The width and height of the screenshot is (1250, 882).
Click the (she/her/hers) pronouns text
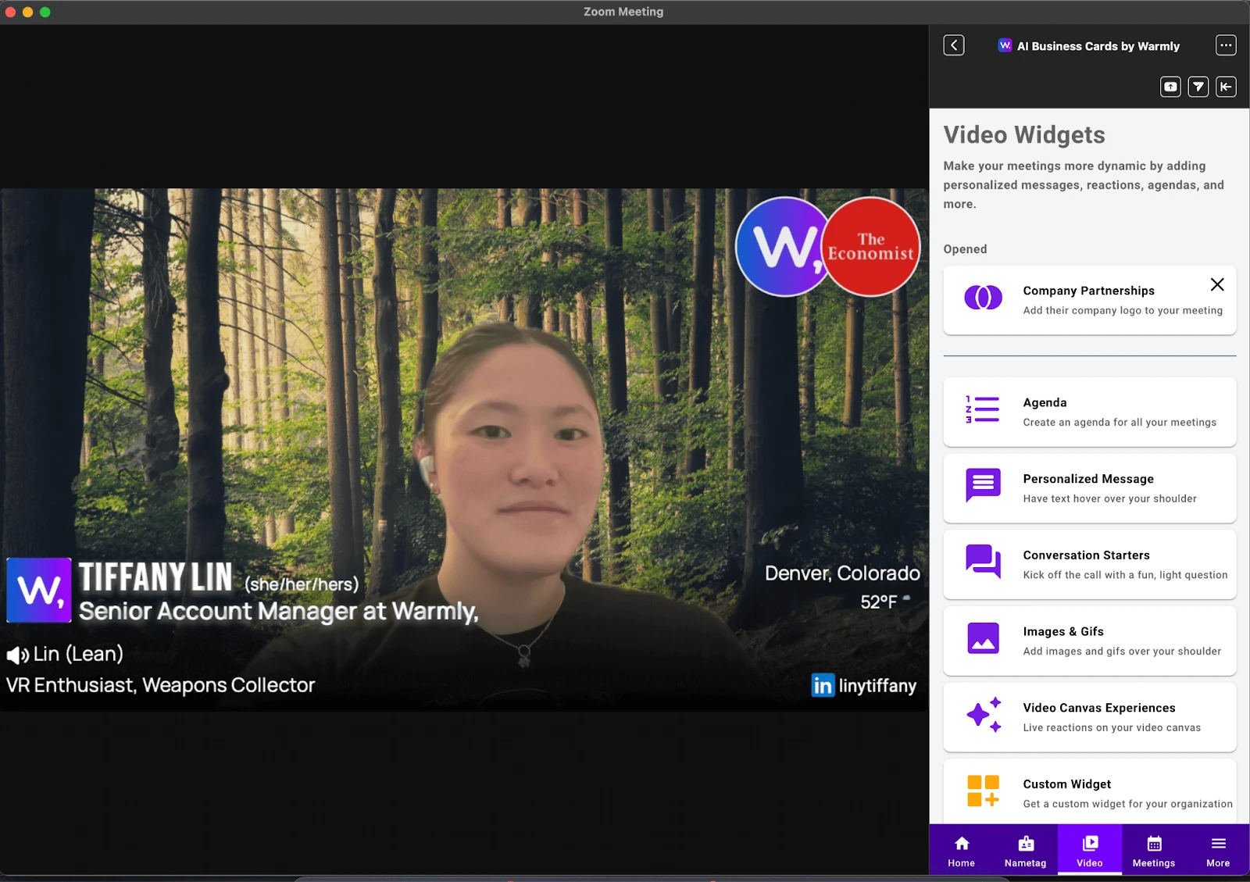302,584
